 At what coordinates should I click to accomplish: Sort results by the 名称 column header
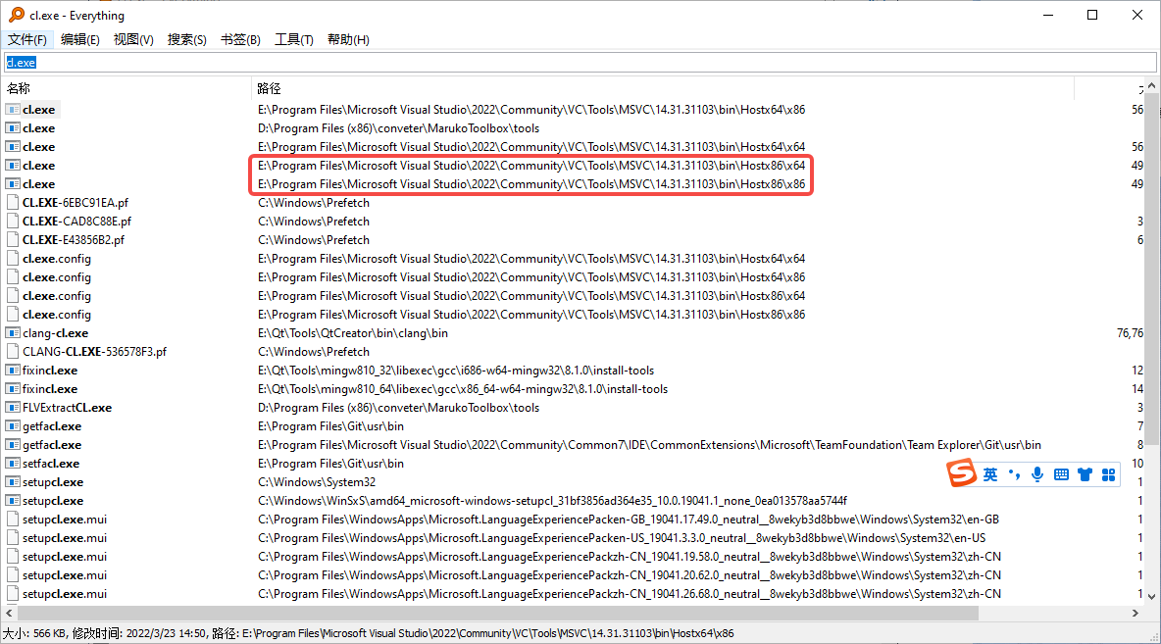tap(126, 89)
